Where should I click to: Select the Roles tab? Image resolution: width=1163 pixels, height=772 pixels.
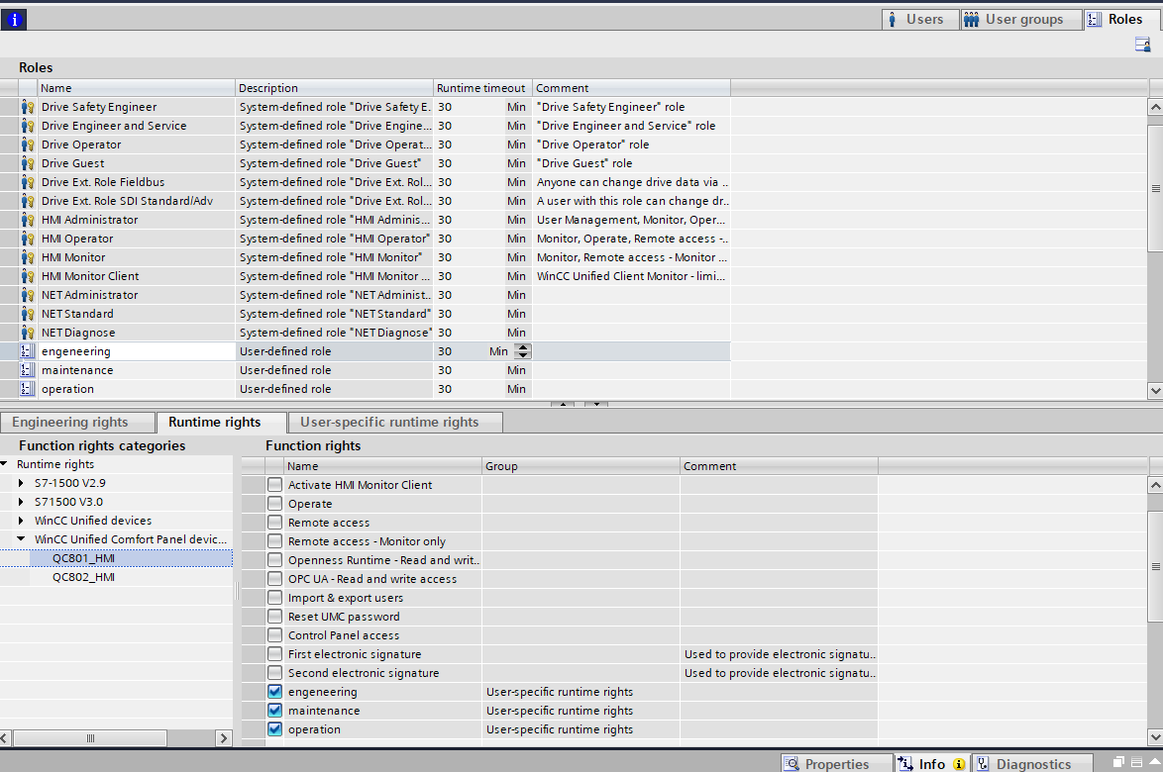[1120, 20]
